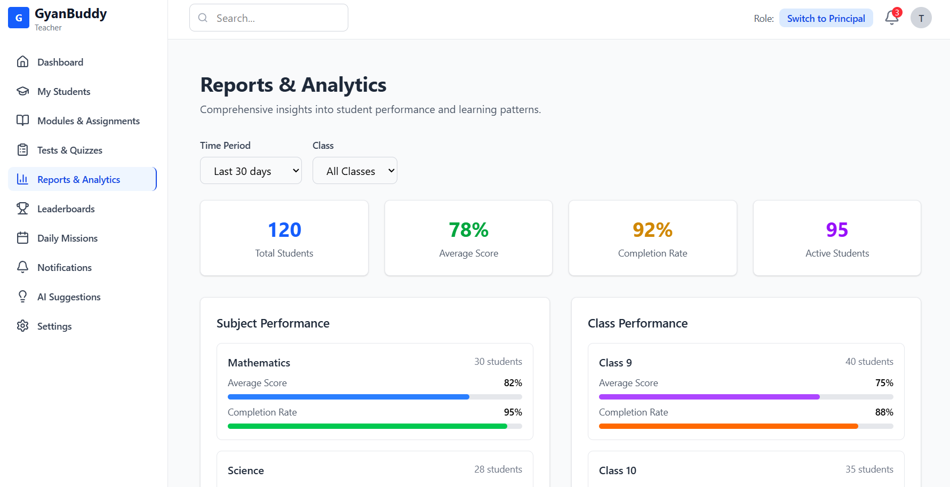950x487 pixels.
Task: Click the GyanBuddy logo icon
Action: pos(19,18)
